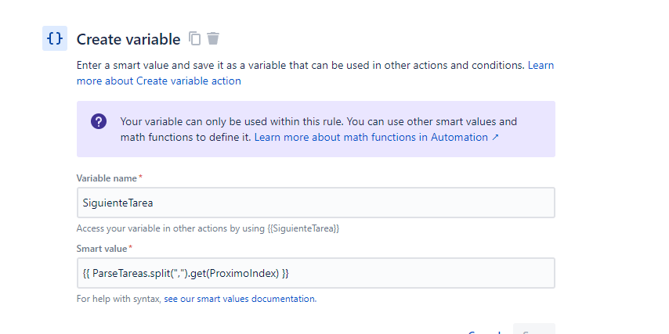Screen dimensions: 669x334
Task: Focus the Variable name field containing SiguienteTarea
Action: tap(316, 203)
